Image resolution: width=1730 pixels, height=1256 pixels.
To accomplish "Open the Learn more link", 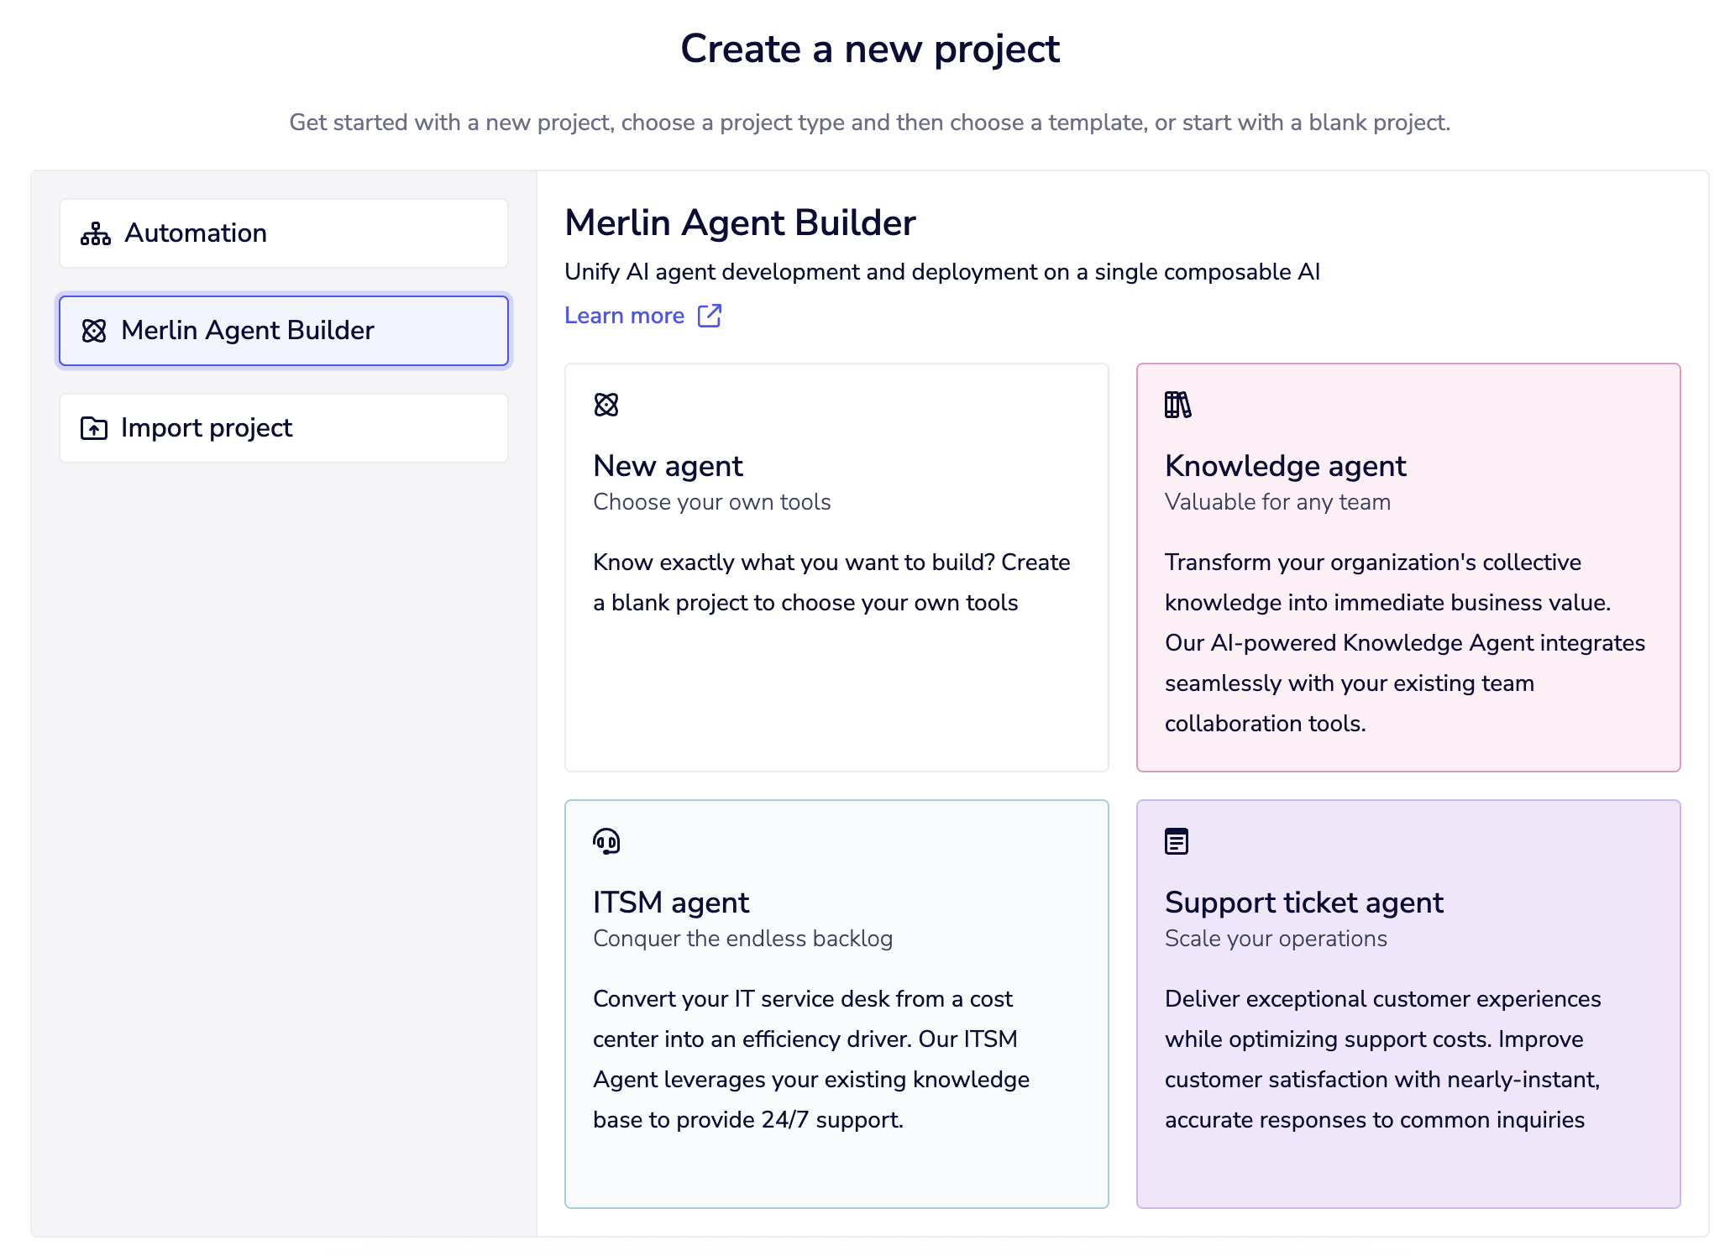I will (x=625, y=316).
